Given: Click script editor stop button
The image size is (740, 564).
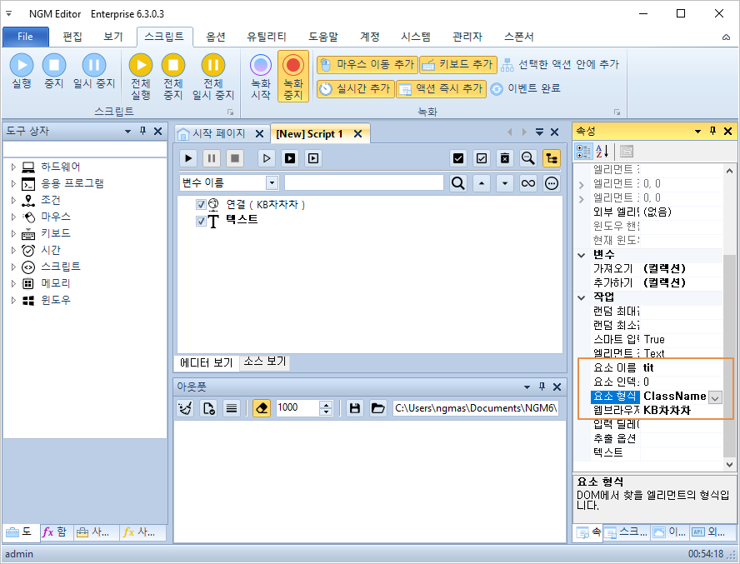Looking at the screenshot, I should (234, 158).
